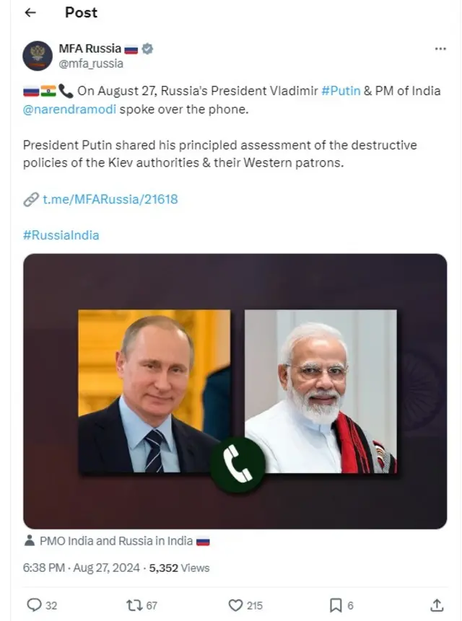Like the post with heart icon
The image size is (462, 621).
click(235, 605)
